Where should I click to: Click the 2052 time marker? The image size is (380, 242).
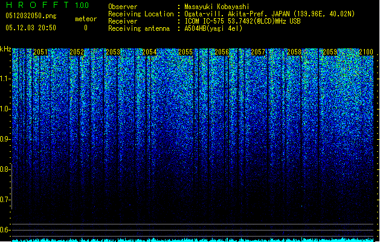point(77,52)
